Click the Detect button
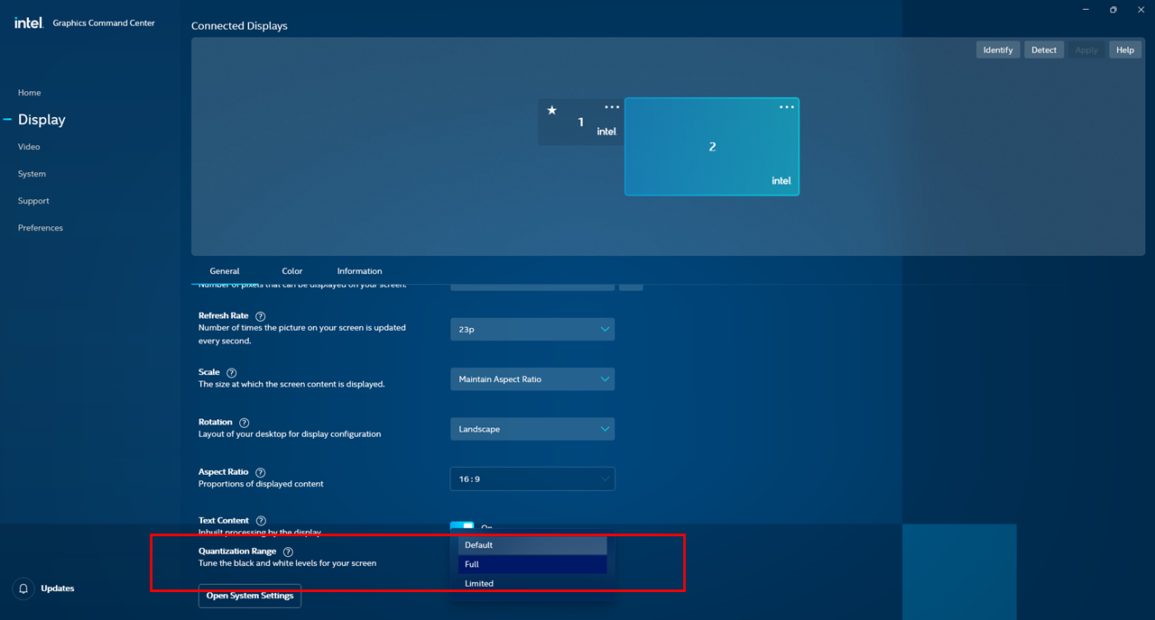The image size is (1155, 620). (x=1043, y=50)
